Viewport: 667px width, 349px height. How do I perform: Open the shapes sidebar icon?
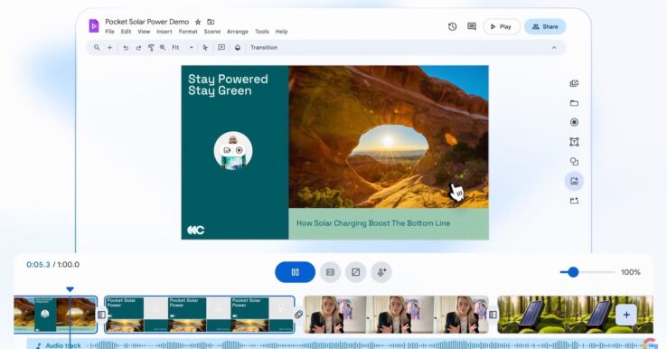pyautogui.click(x=574, y=162)
